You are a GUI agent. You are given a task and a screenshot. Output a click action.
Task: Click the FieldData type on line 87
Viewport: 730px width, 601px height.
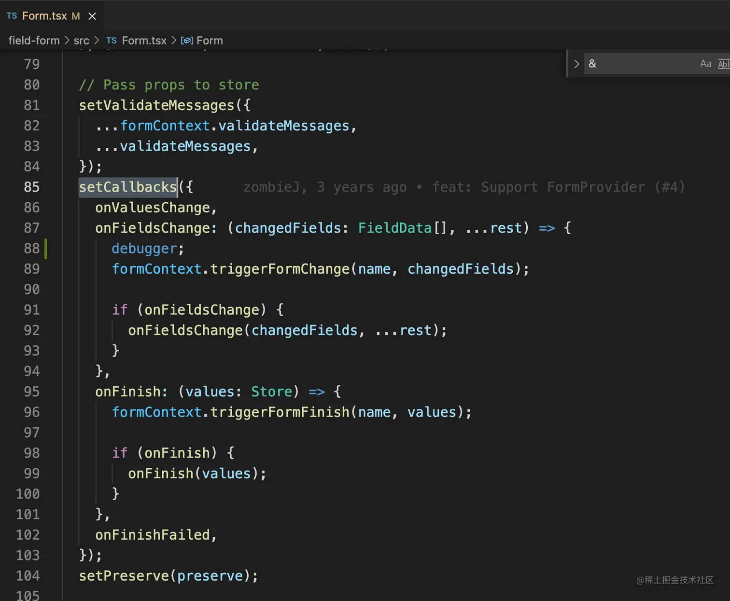pos(394,228)
